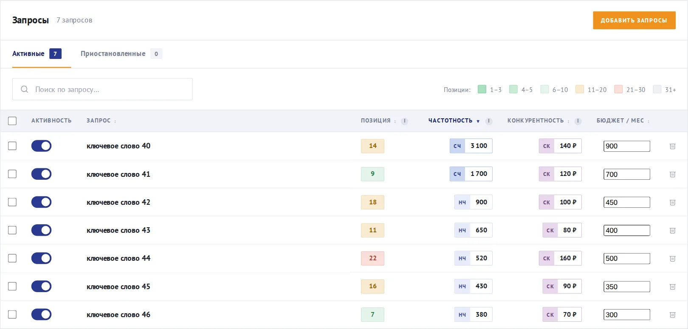The image size is (688, 329).
Task: Open the Приостановленные tab
Action: coord(121,54)
